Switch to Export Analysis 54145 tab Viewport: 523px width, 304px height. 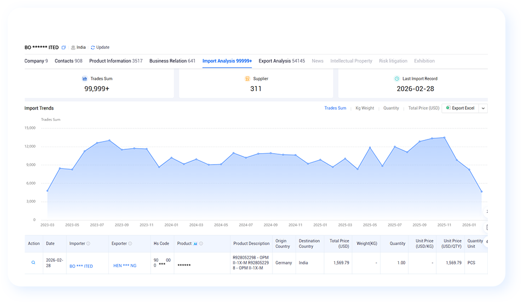coord(282,61)
